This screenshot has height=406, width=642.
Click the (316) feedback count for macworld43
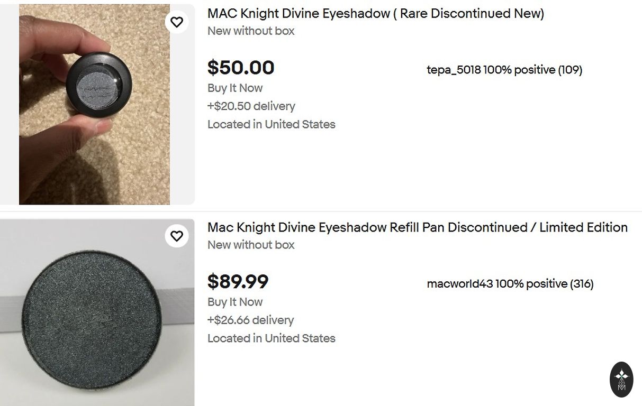click(x=582, y=284)
